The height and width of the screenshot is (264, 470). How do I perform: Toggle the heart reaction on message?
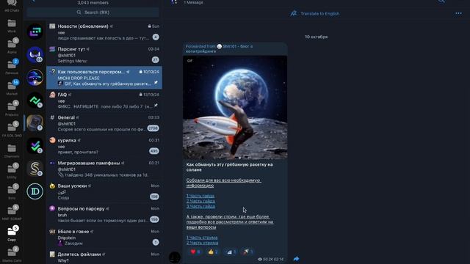coord(195,252)
